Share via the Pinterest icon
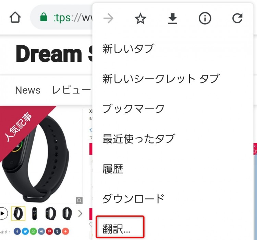Viewport: 257px width, 240px height. (x=49, y=231)
